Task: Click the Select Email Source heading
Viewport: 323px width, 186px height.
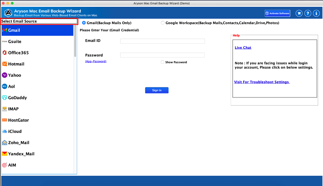Action: point(19,21)
